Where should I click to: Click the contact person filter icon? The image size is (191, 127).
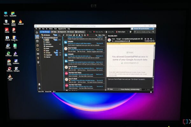pyautogui.click(x=79, y=35)
